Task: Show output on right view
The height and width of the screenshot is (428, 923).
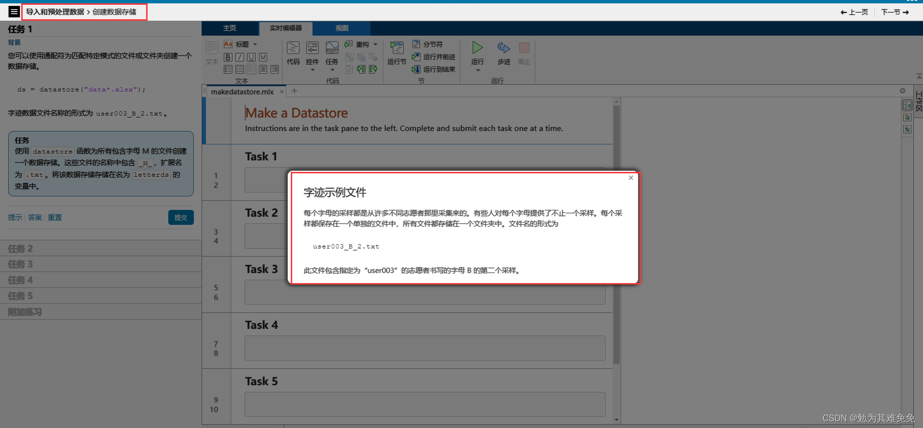Action: click(x=907, y=105)
